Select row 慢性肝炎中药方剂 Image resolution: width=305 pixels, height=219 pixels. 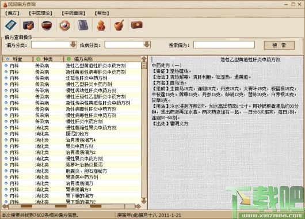71,122
